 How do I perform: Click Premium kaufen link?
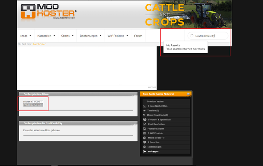(x=155, y=101)
